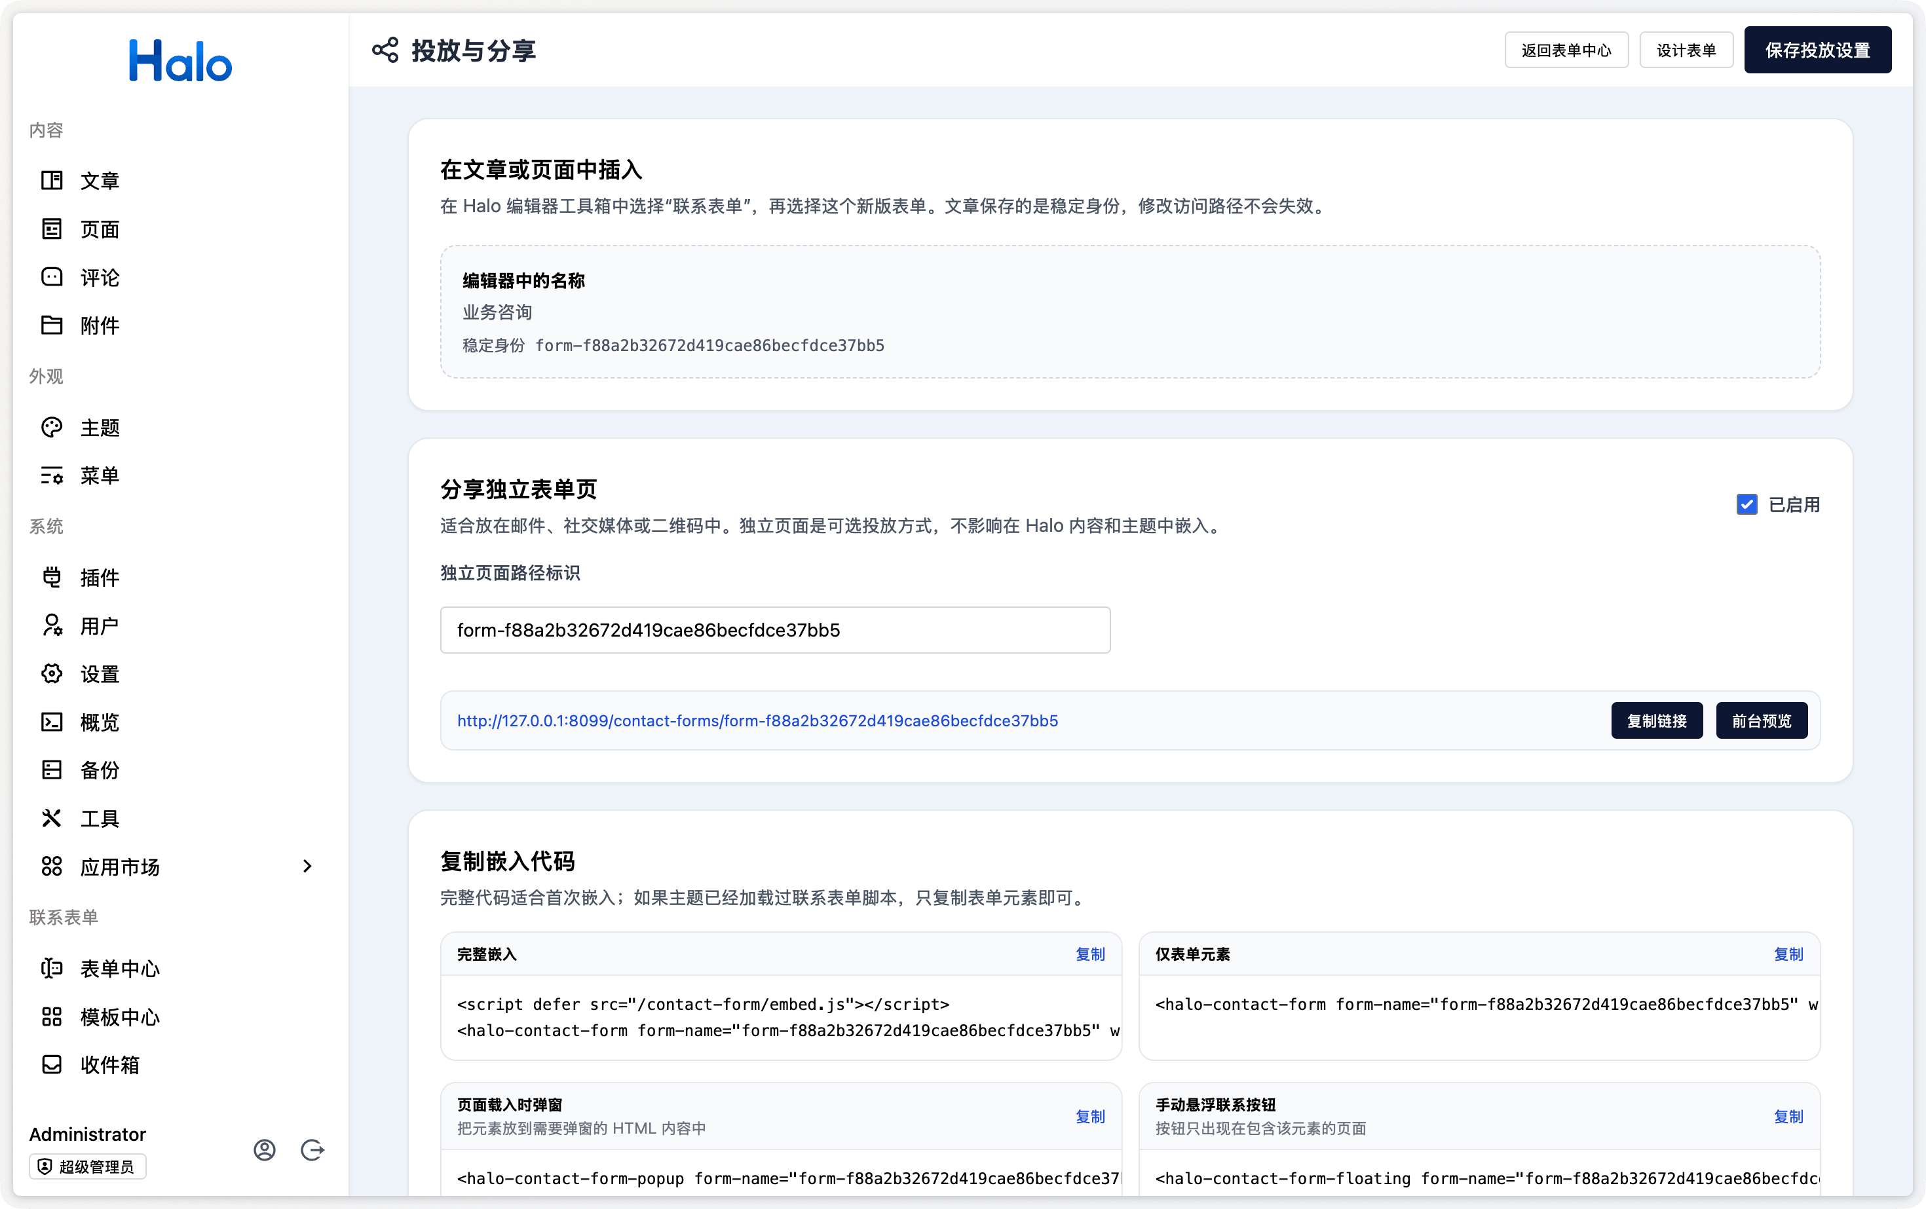This screenshot has height=1209, width=1926.
Task: Click the 业务咨询 form name
Action: tap(497, 312)
